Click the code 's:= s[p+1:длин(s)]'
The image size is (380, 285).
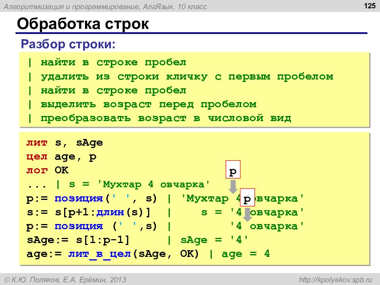tap(88, 213)
